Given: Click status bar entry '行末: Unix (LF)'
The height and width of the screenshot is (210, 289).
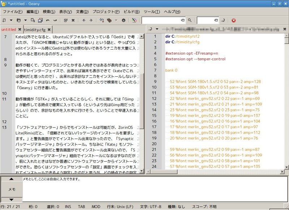Looking at the screenshot, I should coord(120,206).
